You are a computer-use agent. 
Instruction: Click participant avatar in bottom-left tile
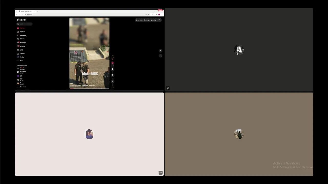click(89, 134)
